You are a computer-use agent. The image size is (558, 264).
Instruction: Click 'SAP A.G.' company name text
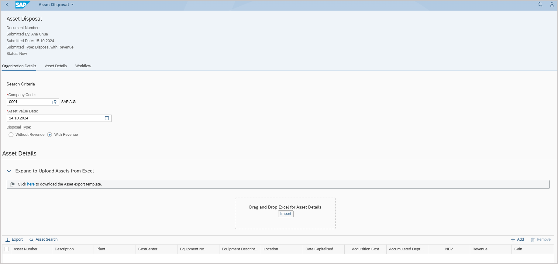coord(69,102)
